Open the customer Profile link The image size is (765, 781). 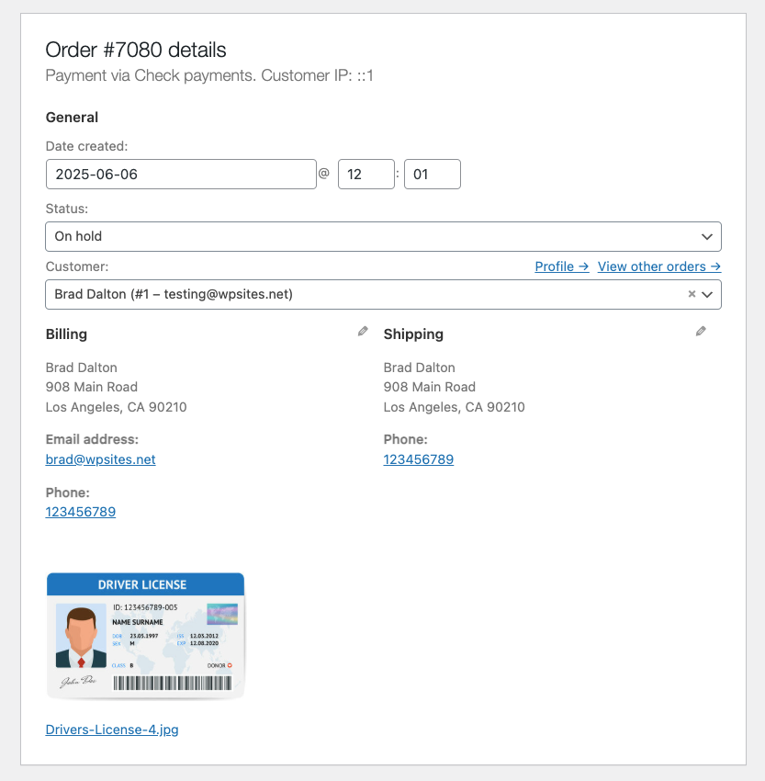[x=561, y=266]
